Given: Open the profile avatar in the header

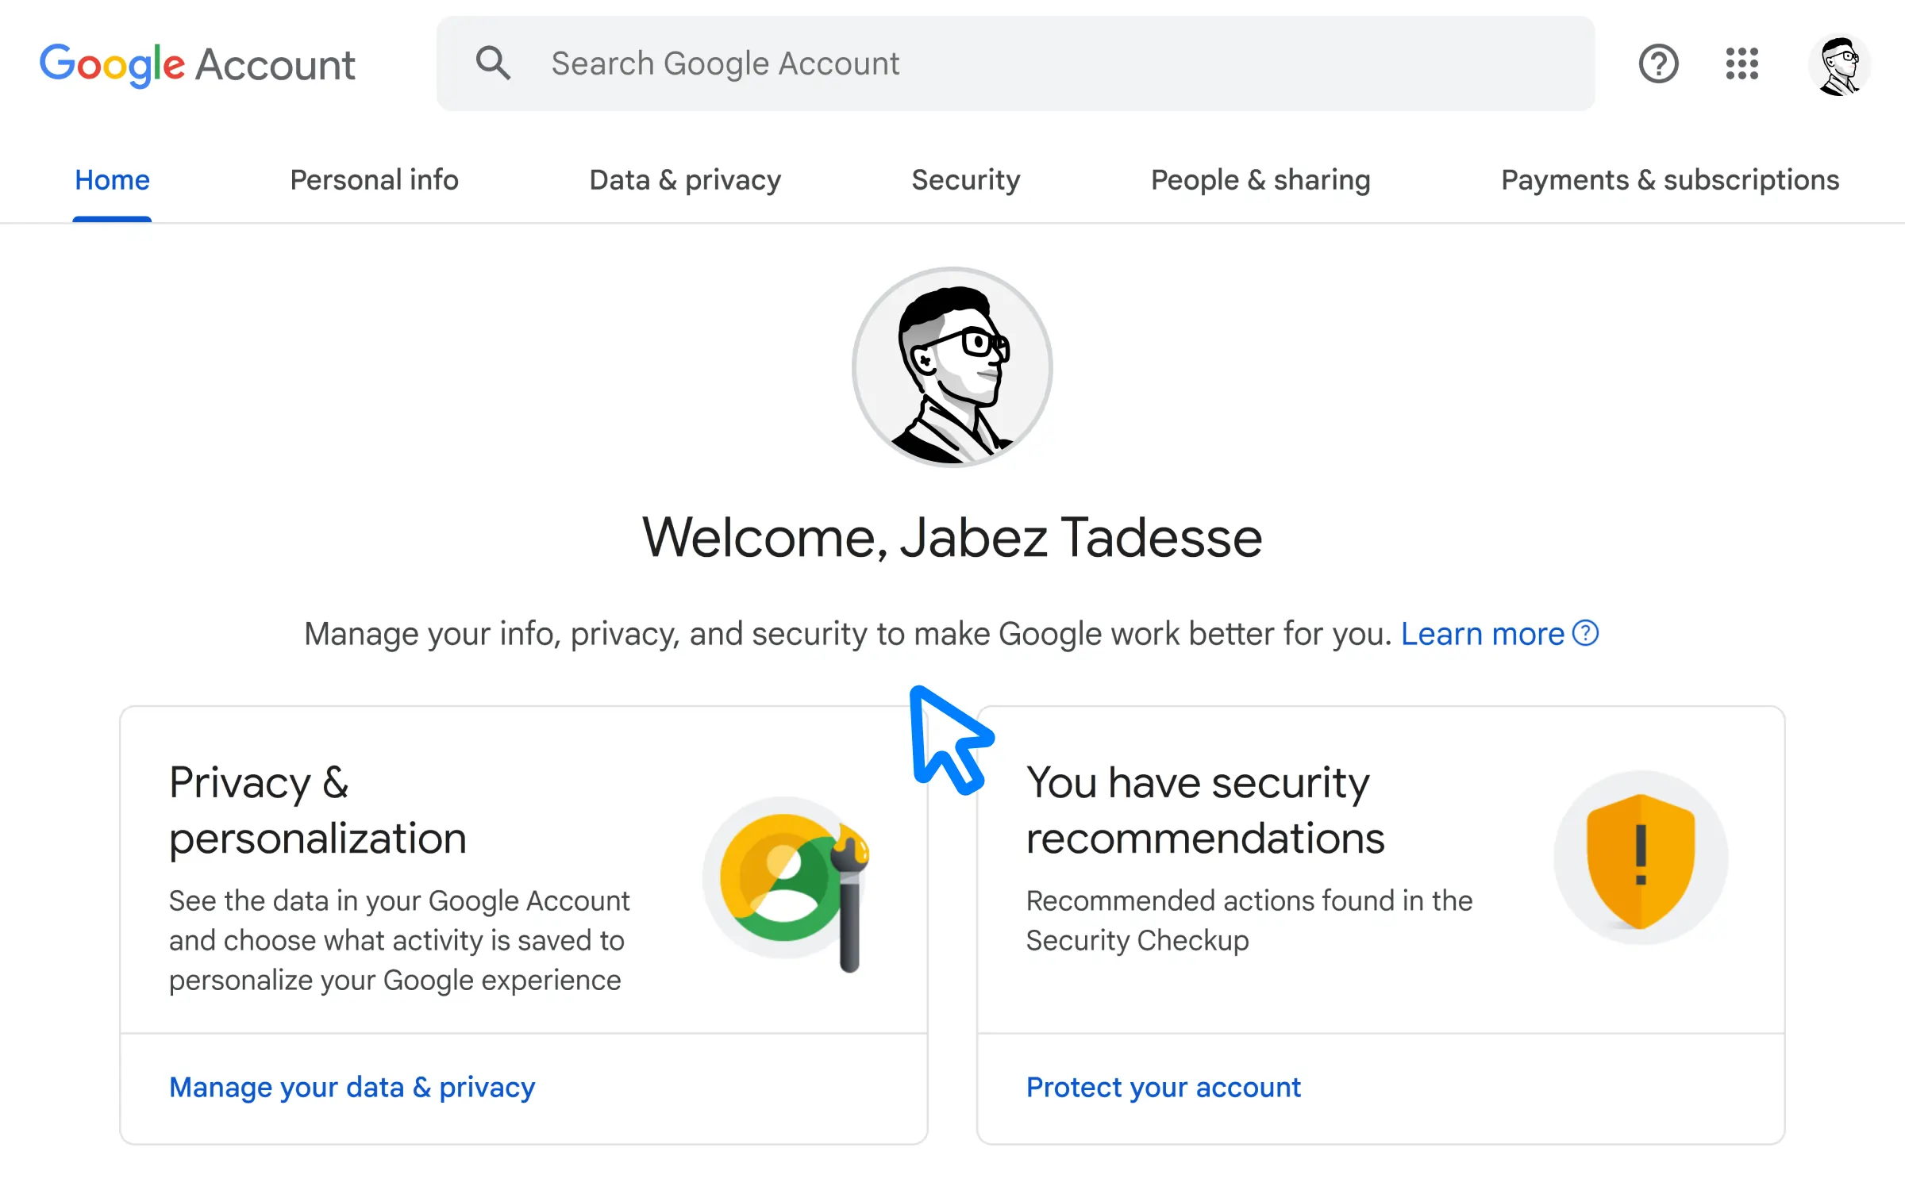Looking at the screenshot, I should [1840, 65].
